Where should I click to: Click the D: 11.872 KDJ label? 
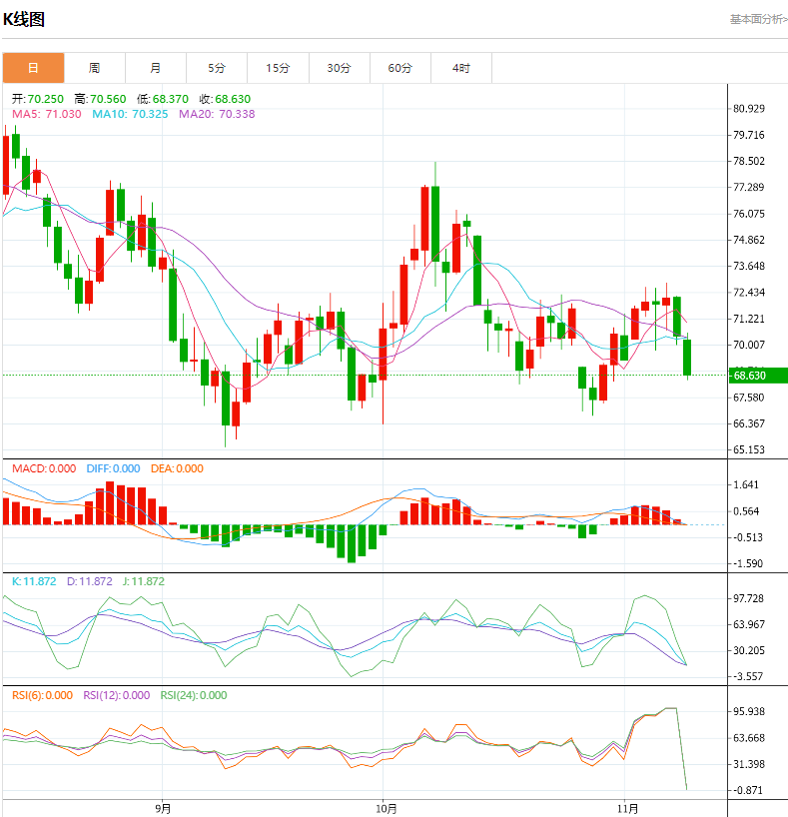(x=89, y=581)
